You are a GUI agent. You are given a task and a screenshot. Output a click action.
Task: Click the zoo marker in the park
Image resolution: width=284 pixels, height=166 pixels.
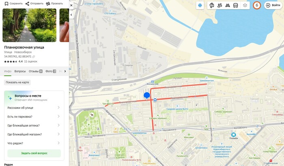[x=92, y=115]
